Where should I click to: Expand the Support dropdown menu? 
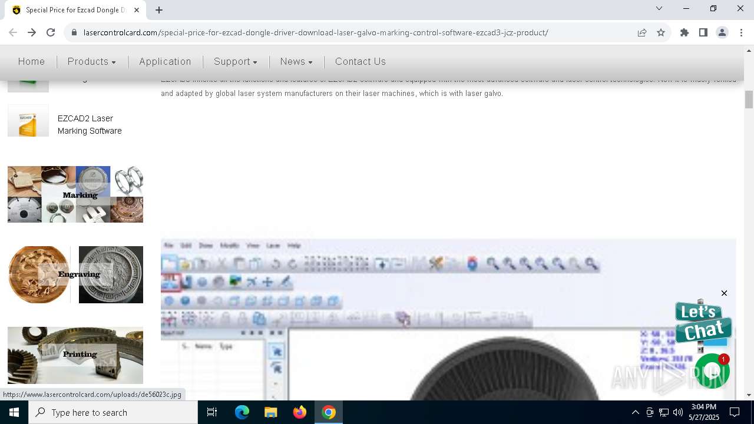click(x=236, y=61)
